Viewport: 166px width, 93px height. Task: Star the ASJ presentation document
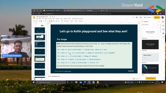50,17
